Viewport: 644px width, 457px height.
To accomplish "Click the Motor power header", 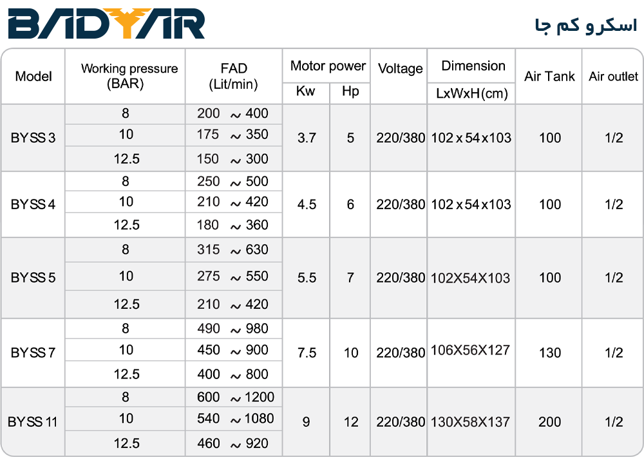I will point(327,66).
